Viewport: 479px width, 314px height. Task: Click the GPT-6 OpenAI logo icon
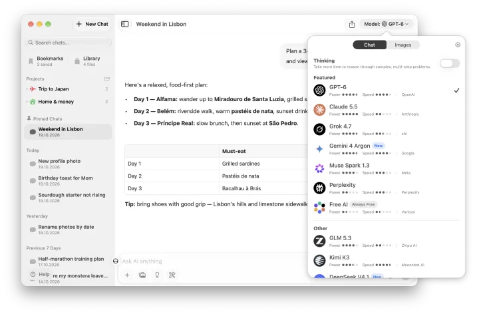coord(319,90)
